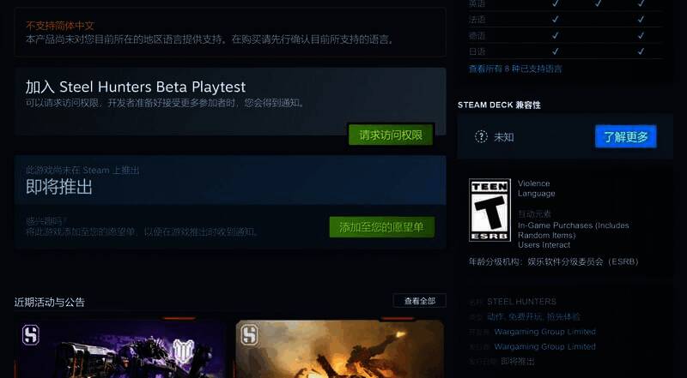Click the 请求访问权限 button for the Beta Playtest
This screenshot has height=378, width=687.
tap(391, 135)
